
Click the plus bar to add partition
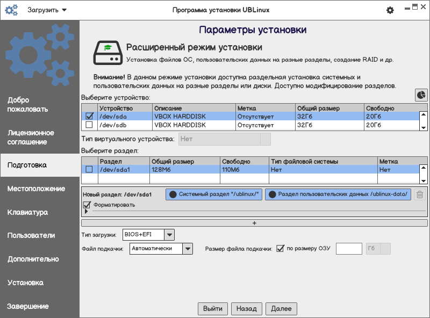(254, 223)
